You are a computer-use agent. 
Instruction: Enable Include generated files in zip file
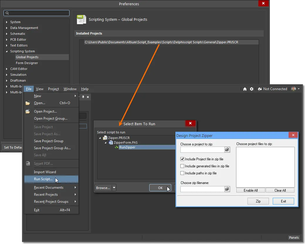[x=182, y=166]
